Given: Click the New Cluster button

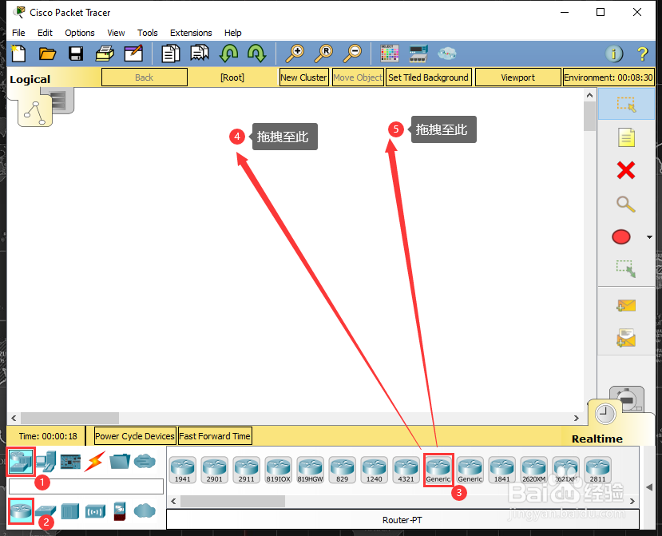Looking at the screenshot, I should (303, 77).
